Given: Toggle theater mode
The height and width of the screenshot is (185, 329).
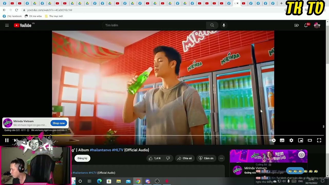Looking at the screenshot, I should pos(310,140).
